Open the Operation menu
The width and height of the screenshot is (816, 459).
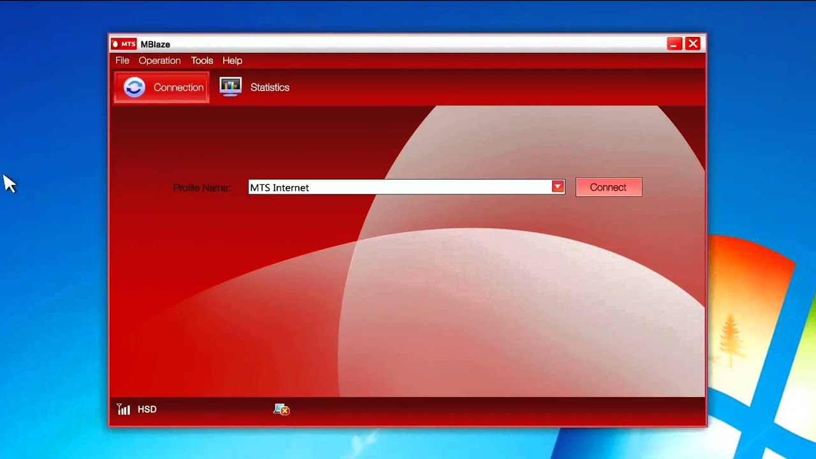(x=159, y=61)
